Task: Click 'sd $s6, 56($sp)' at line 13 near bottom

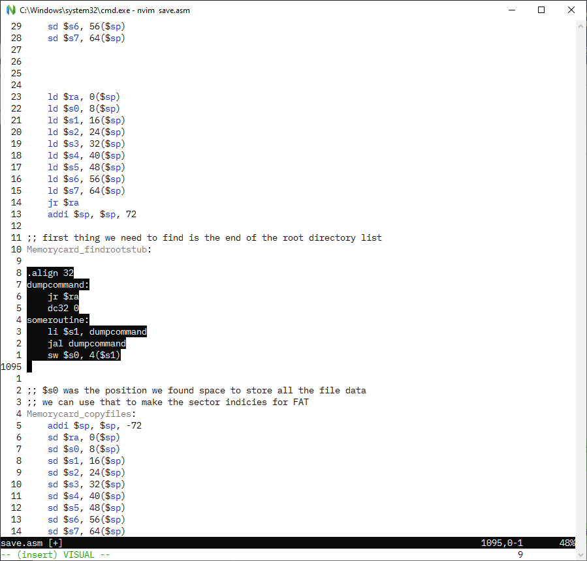Action: click(86, 520)
